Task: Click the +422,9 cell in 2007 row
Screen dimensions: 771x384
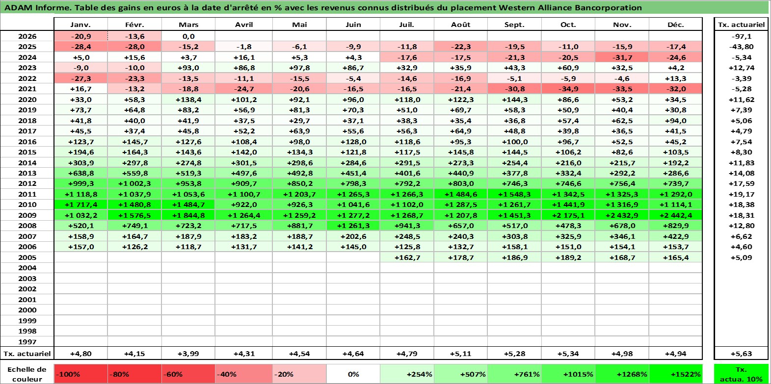Action: (676, 236)
